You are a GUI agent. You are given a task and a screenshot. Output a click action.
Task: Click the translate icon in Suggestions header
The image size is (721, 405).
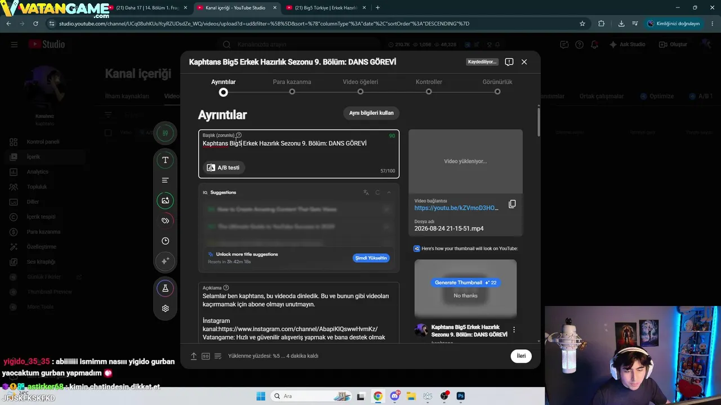[x=366, y=192]
